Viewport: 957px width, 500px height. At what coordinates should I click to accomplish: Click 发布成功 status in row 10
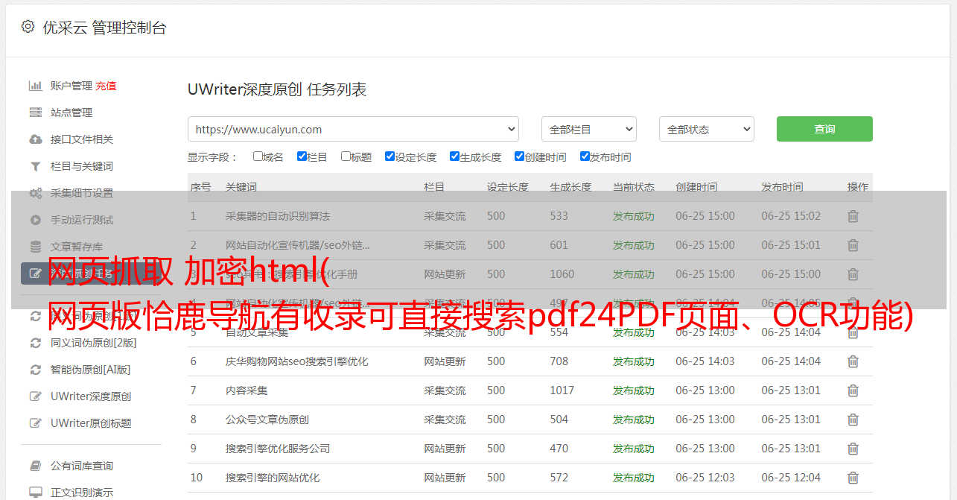pyautogui.click(x=634, y=478)
